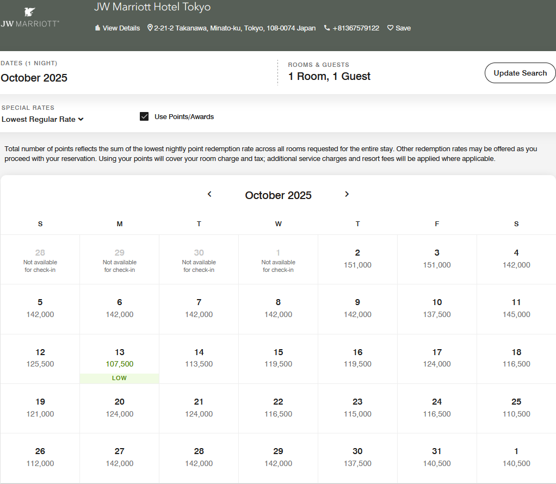Click the JW Marriott griffin logo

pyautogui.click(x=30, y=12)
